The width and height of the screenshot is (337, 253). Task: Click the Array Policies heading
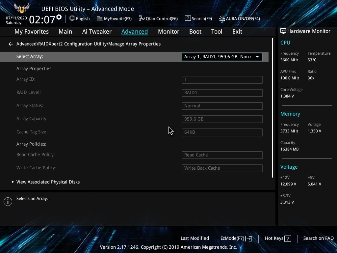[31, 144]
